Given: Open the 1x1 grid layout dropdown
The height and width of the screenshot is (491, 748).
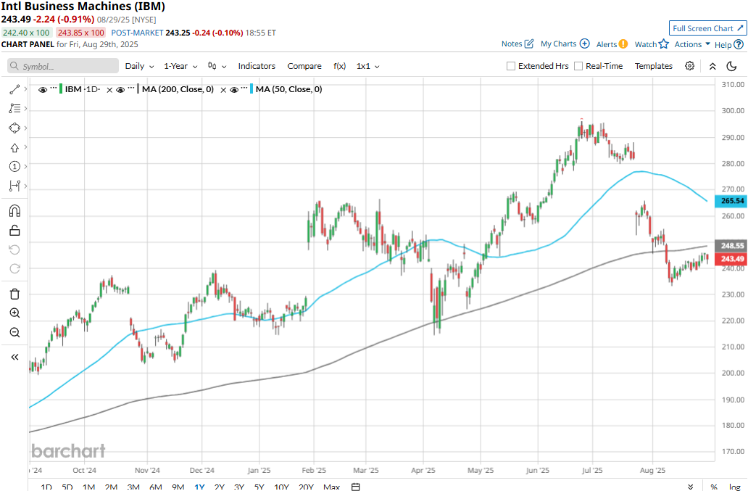Looking at the screenshot, I should [367, 66].
